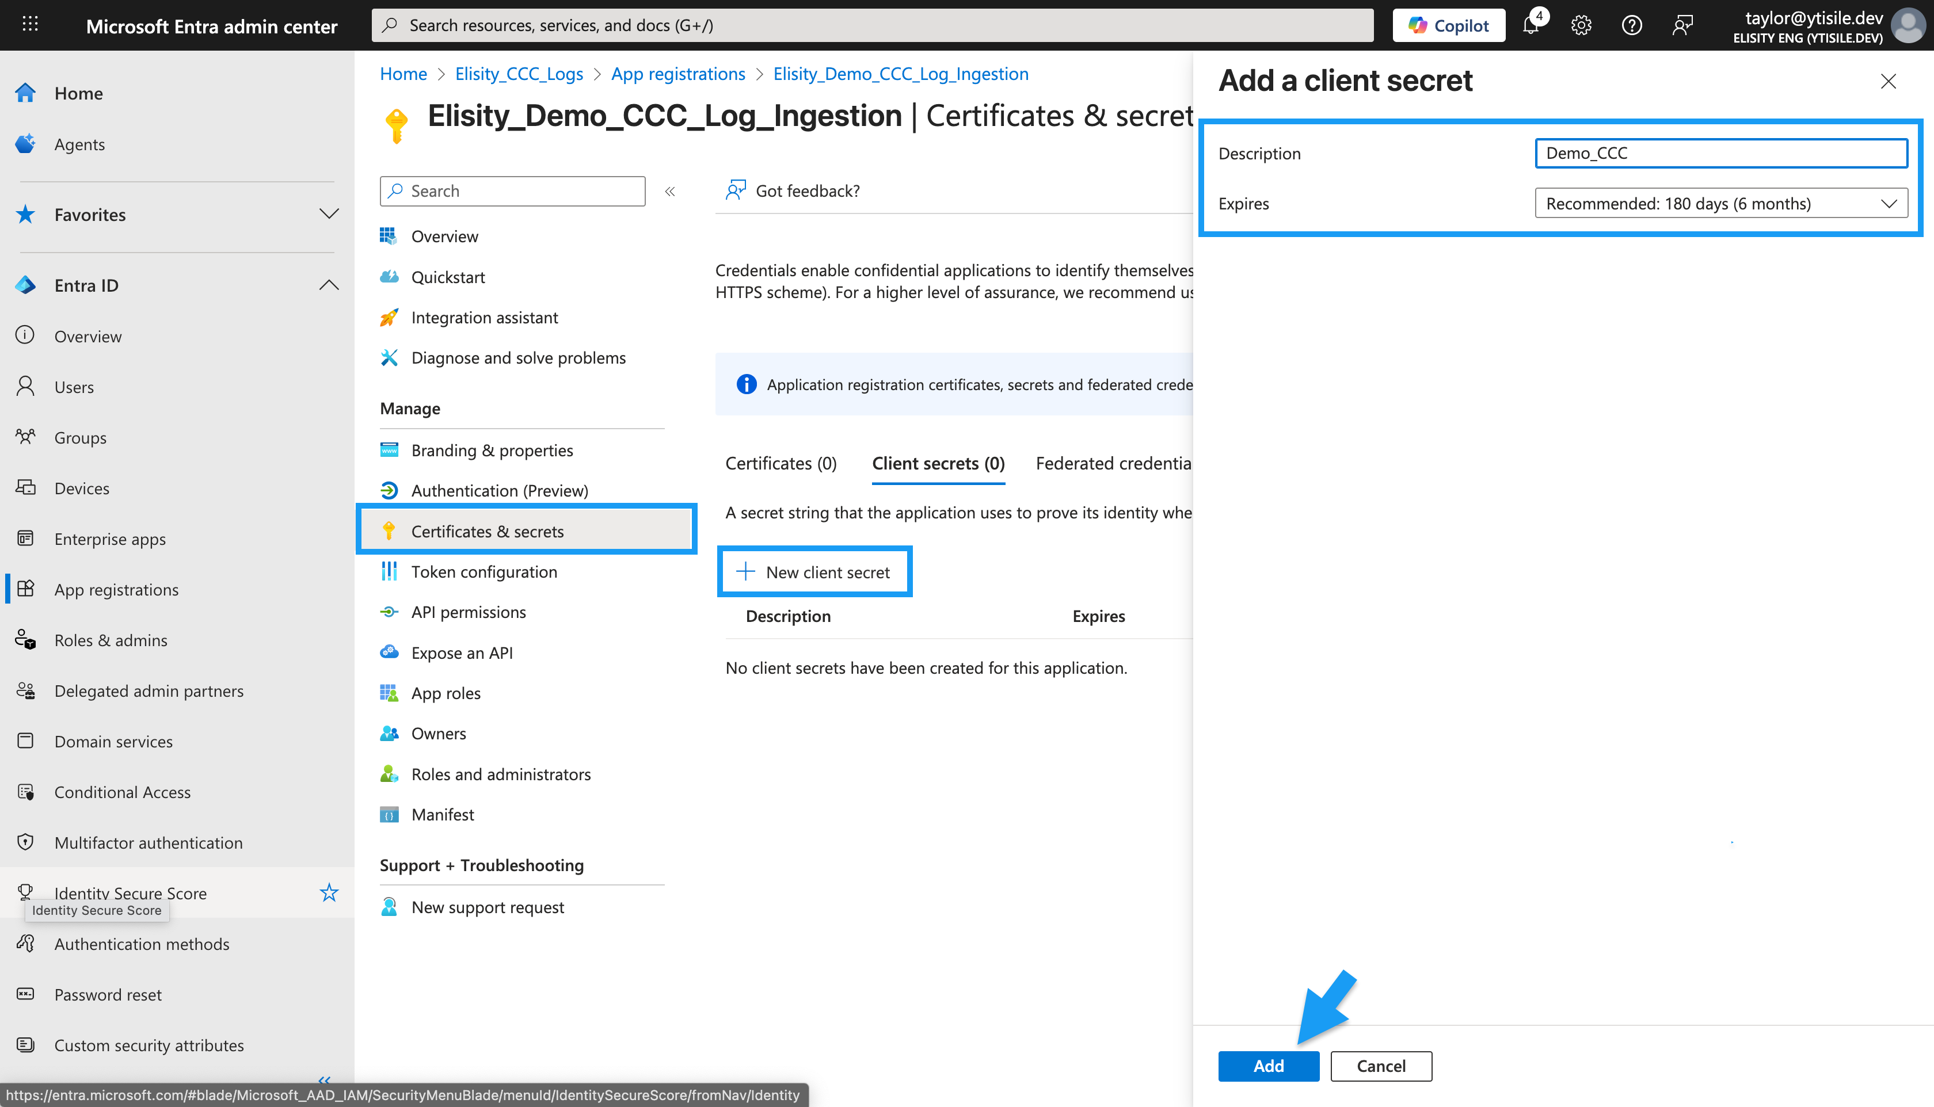Click the Devices icon in sidebar
Screen dimensions: 1934x1107
26,487
